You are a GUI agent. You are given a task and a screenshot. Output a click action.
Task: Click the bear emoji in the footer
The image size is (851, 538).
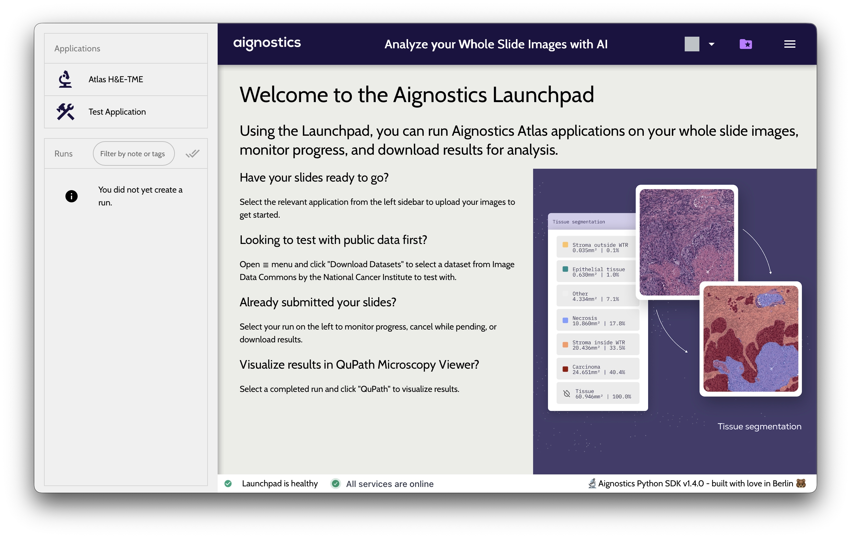(x=801, y=483)
